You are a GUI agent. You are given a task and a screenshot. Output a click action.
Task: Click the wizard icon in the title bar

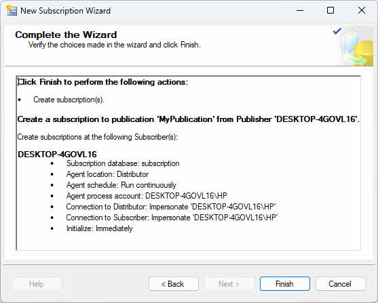[x=12, y=11]
